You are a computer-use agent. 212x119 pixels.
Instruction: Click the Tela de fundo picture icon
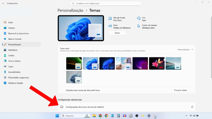coord(110,19)
